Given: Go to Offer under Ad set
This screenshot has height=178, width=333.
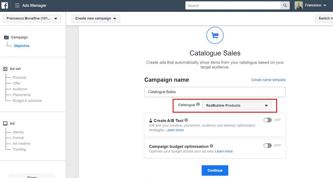Looking at the screenshot, I should pyautogui.click(x=17, y=83).
